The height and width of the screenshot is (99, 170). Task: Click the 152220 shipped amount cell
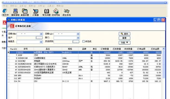point(155,70)
